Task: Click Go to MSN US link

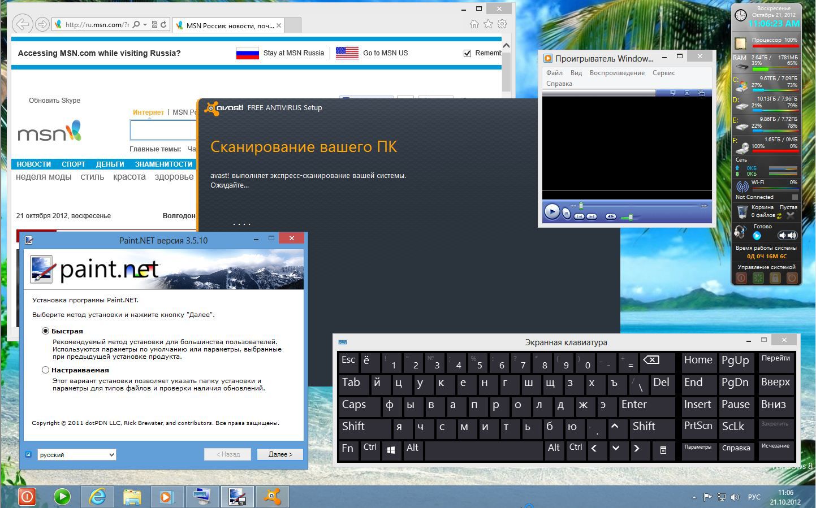Action: point(385,53)
